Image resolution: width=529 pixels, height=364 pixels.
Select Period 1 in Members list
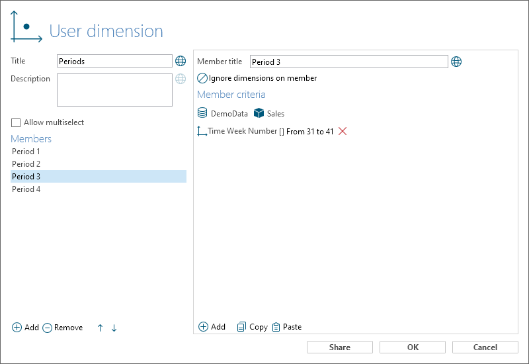pyautogui.click(x=99, y=152)
